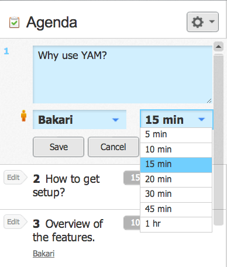Image resolution: width=227 pixels, height=267 pixels.
Task: Open the gear settings menu
Action: coord(202,22)
